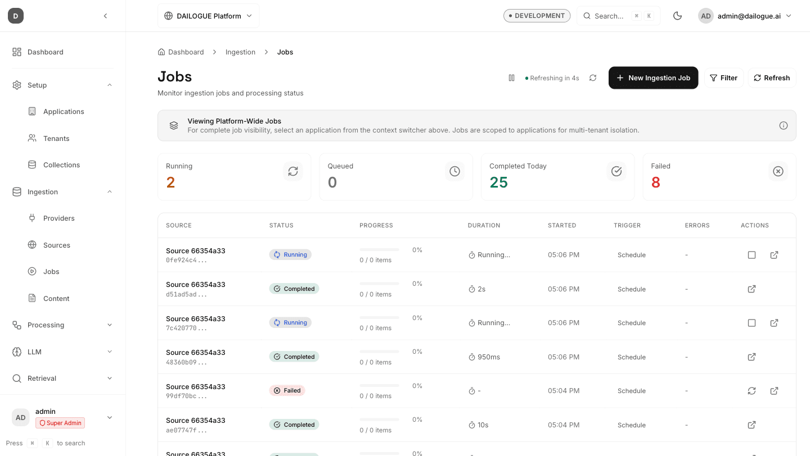This screenshot has height=456, width=810.
Task: Select Sources in the Ingestion menu
Action: 57,245
